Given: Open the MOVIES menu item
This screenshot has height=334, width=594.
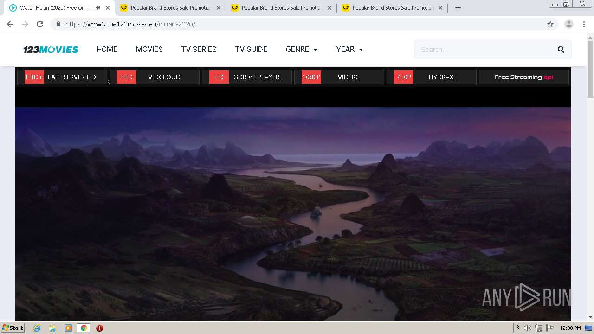Looking at the screenshot, I should click(149, 49).
